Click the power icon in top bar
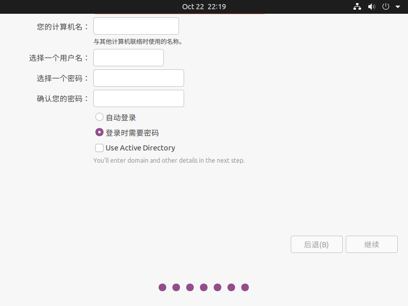 point(386,7)
